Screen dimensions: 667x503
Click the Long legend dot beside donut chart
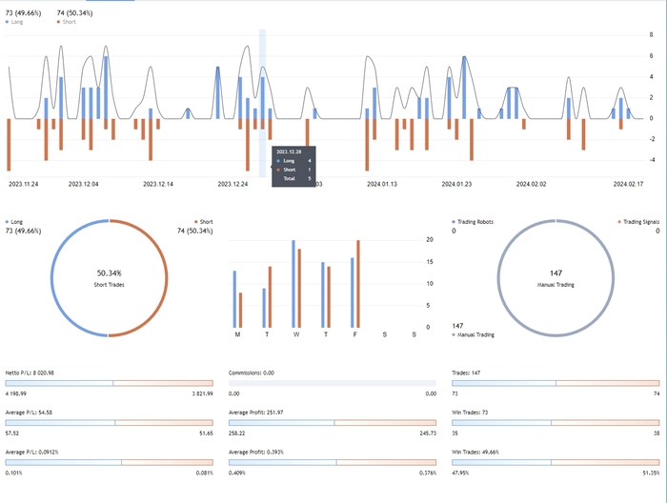[x=8, y=221]
